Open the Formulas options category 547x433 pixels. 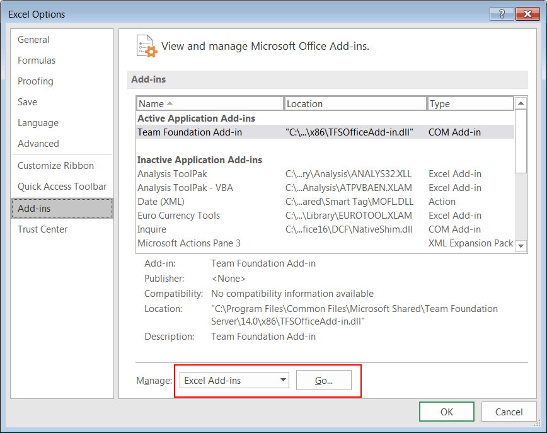[x=37, y=61]
